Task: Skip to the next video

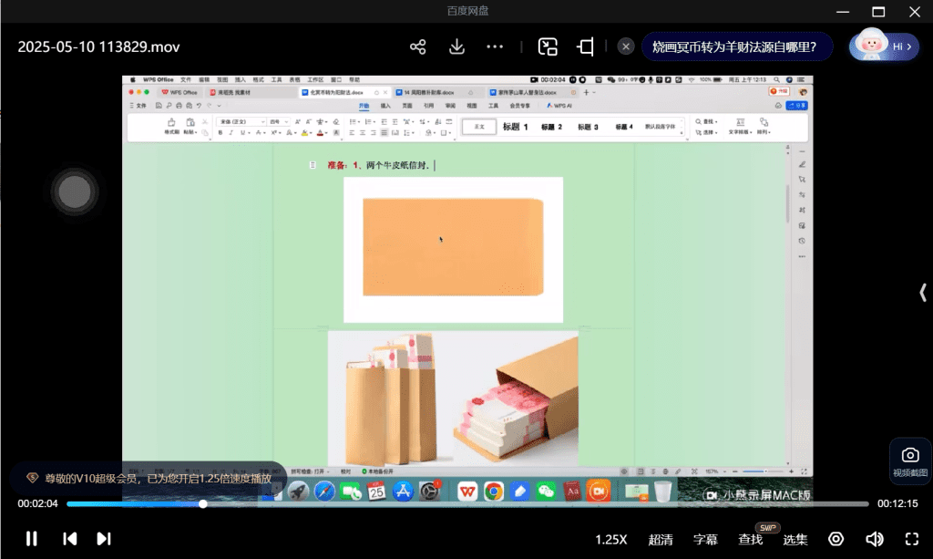Action: [x=104, y=539]
